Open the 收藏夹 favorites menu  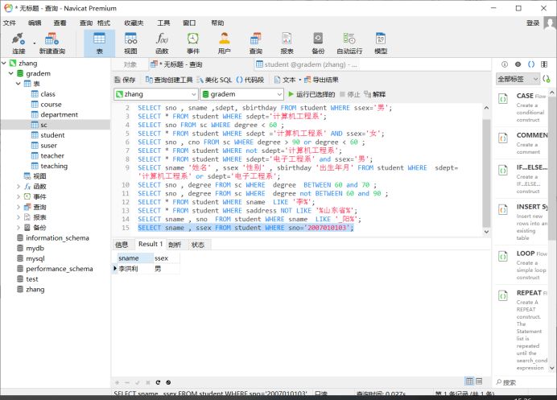134,23
